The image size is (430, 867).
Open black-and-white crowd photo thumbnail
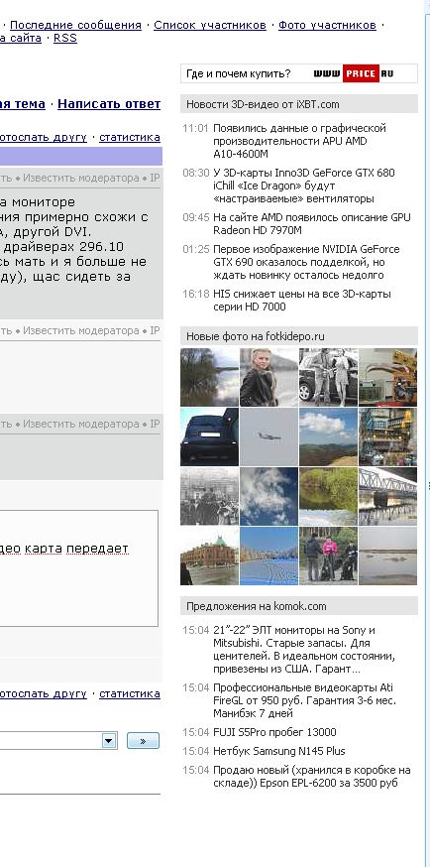(209, 497)
